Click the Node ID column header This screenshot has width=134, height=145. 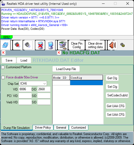pos(61,78)
